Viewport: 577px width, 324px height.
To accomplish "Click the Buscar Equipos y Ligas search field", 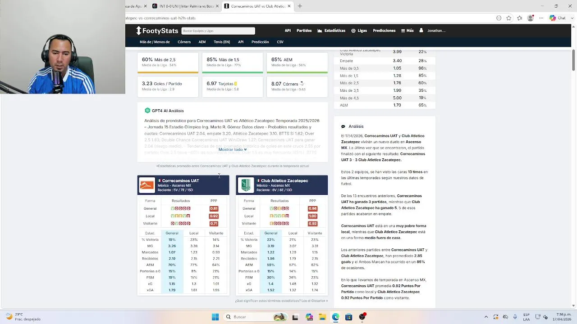I will tap(218, 31).
